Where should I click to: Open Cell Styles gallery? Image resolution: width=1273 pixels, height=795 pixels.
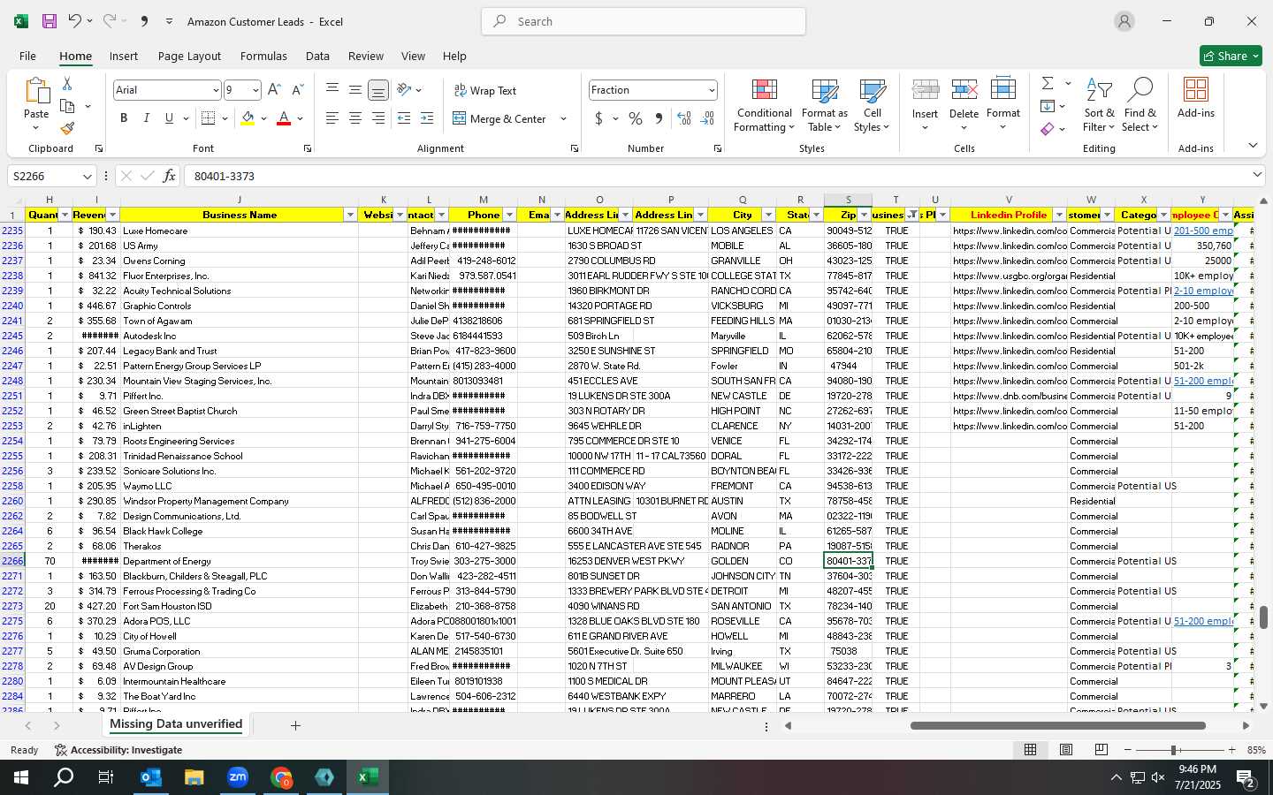tap(872, 106)
